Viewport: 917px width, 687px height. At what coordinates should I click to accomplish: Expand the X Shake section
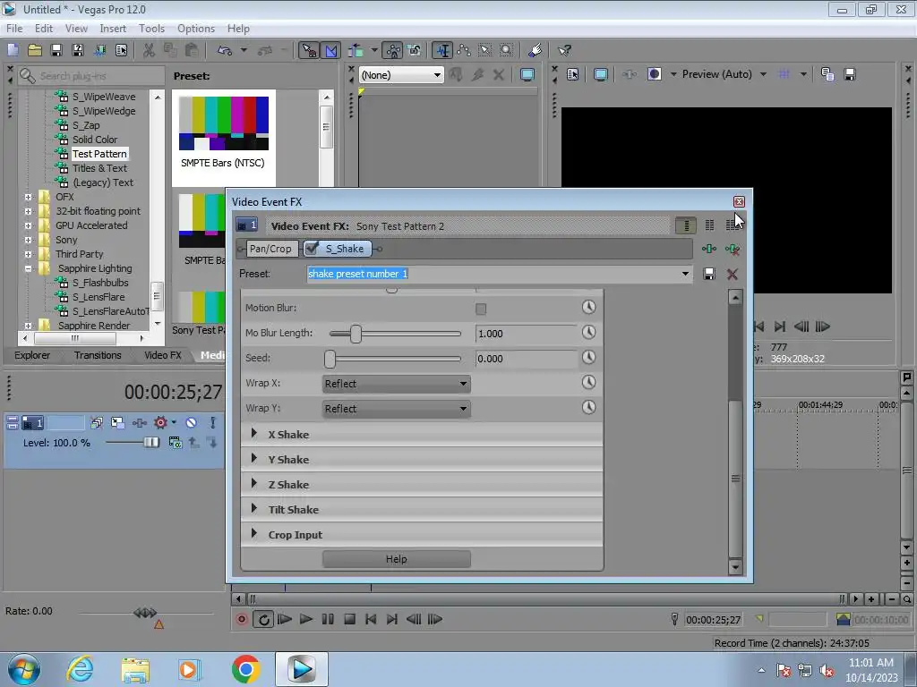pos(253,434)
